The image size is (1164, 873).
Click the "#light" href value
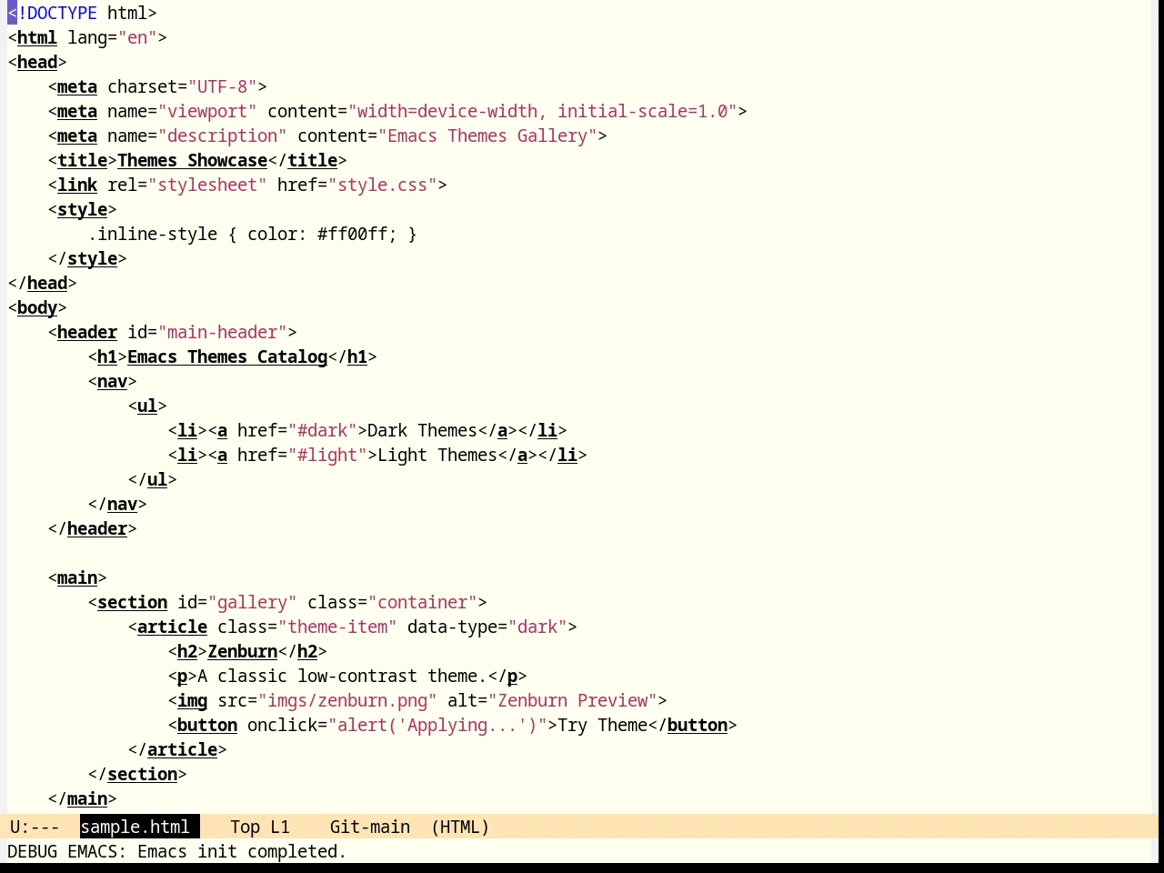click(x=327, y=455)
